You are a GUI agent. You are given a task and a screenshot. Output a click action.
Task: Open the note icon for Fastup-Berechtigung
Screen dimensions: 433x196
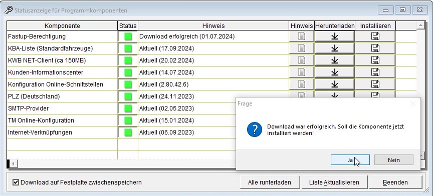[x=302, y=36]
